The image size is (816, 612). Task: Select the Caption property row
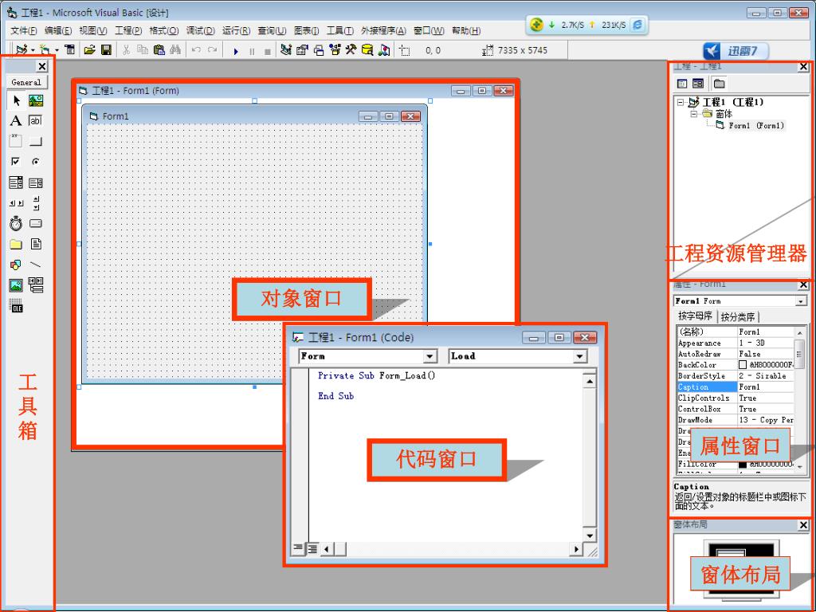736,387
